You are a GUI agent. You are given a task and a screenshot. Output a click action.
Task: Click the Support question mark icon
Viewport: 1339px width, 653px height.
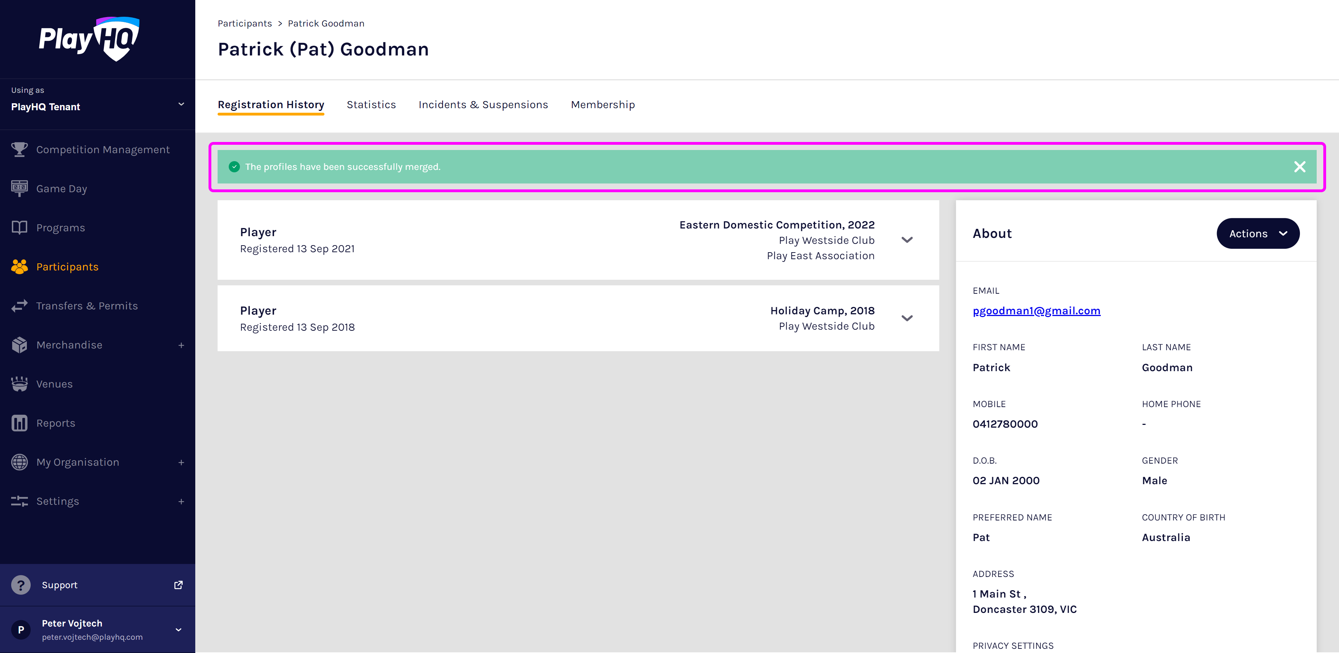coord(20,584)
